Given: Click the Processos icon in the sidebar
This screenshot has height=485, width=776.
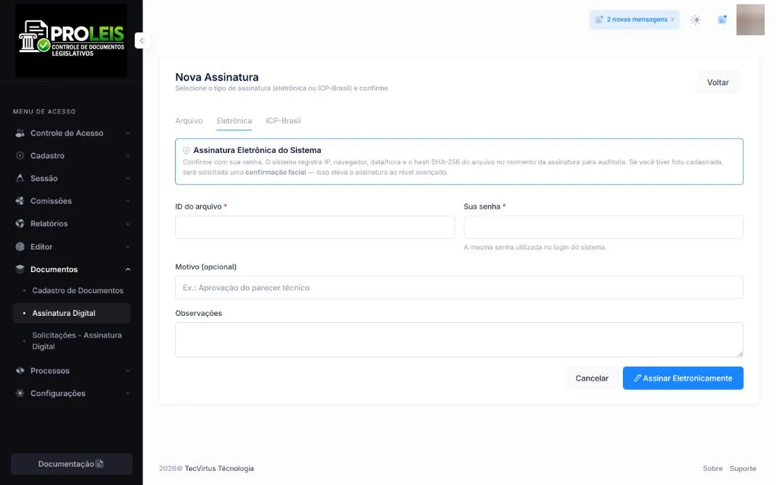Looking at the screenshot, I should click(x=20, y=370).
